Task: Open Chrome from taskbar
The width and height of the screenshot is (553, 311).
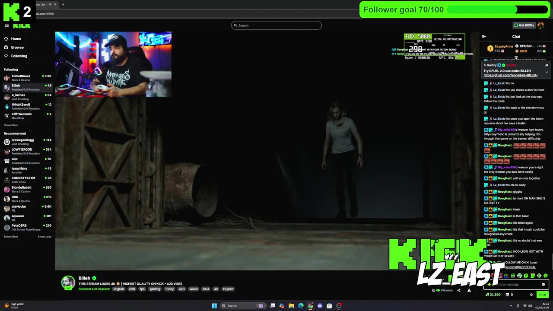Action: [x=311, y=306]
